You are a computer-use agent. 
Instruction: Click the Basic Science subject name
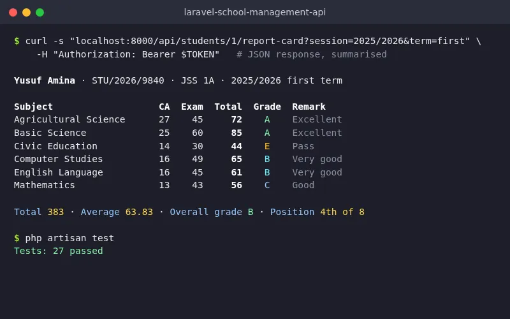pyautogui.click(x=50, y=133)
